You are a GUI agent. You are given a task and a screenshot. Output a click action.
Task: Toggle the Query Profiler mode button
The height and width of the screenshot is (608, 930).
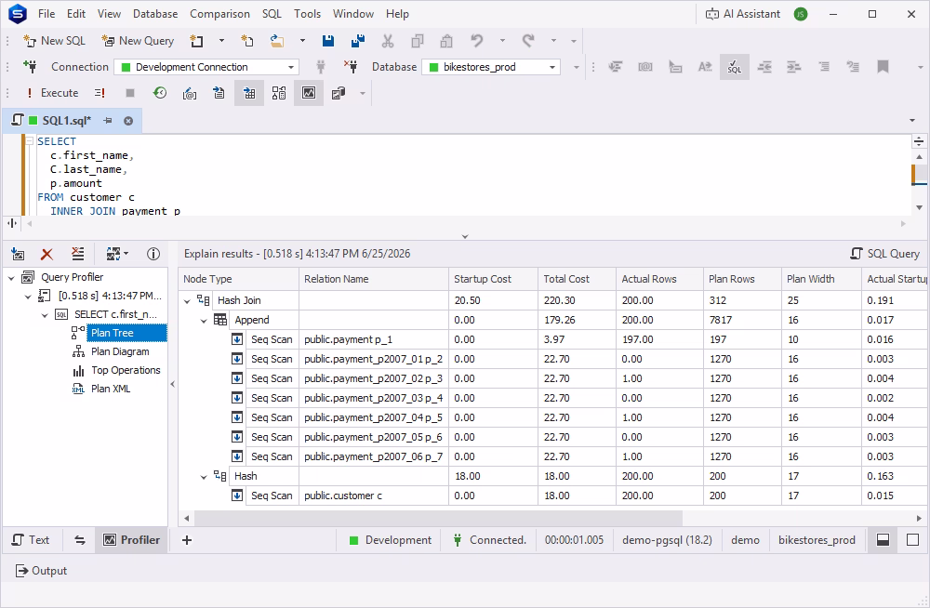pyautogui.click(x=309, y=93)
